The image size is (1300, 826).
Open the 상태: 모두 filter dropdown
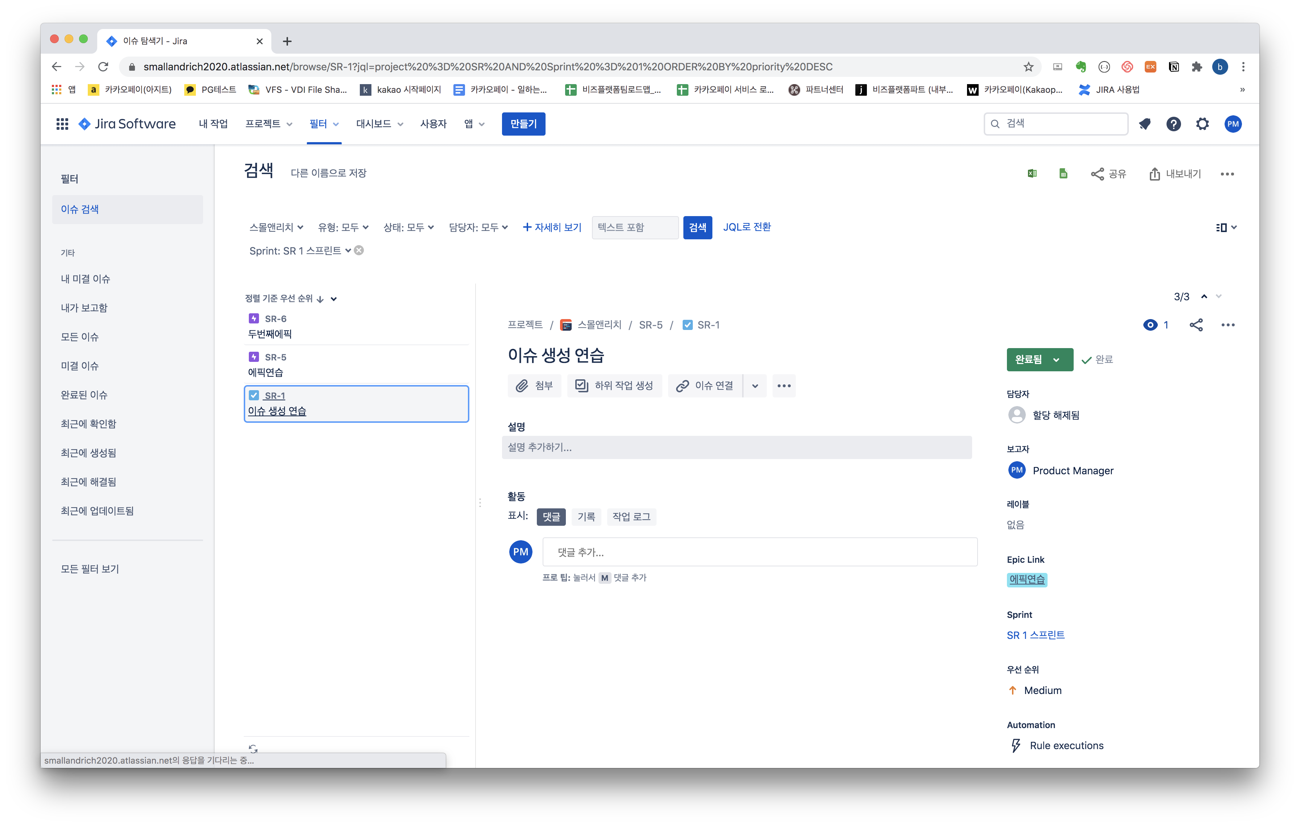[409, 228]
